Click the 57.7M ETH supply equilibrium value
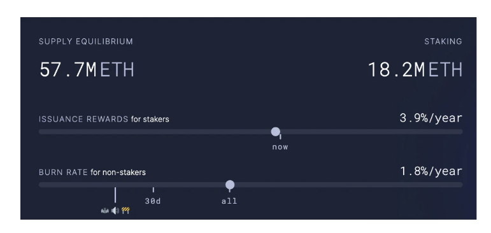491x233 pixels. (87, 69)
